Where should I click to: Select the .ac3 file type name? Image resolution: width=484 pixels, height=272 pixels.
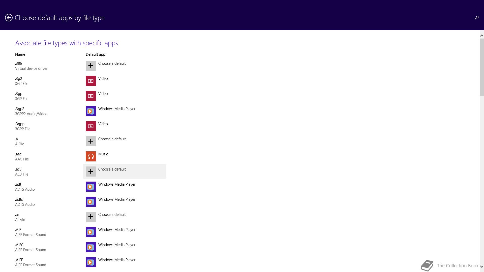click(18, 169)
